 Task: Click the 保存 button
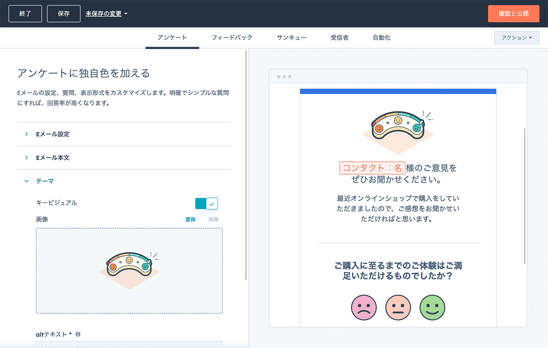point(64,14)
